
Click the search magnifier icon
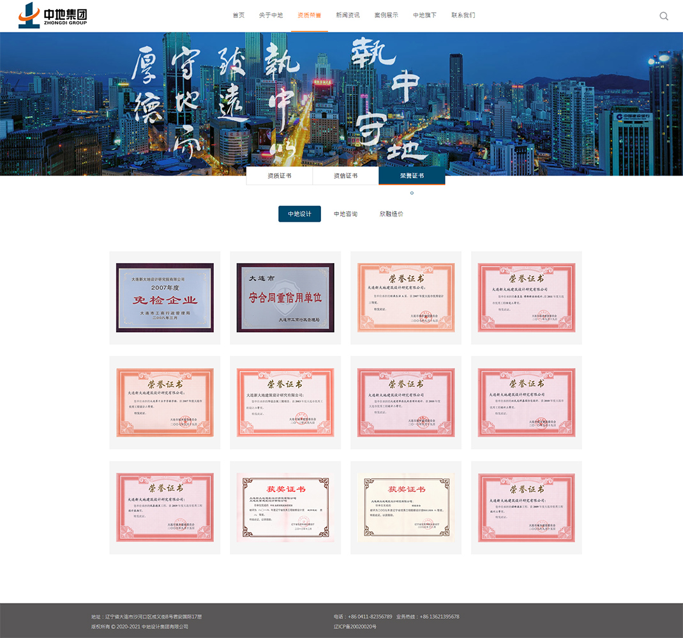pos(664,16)
